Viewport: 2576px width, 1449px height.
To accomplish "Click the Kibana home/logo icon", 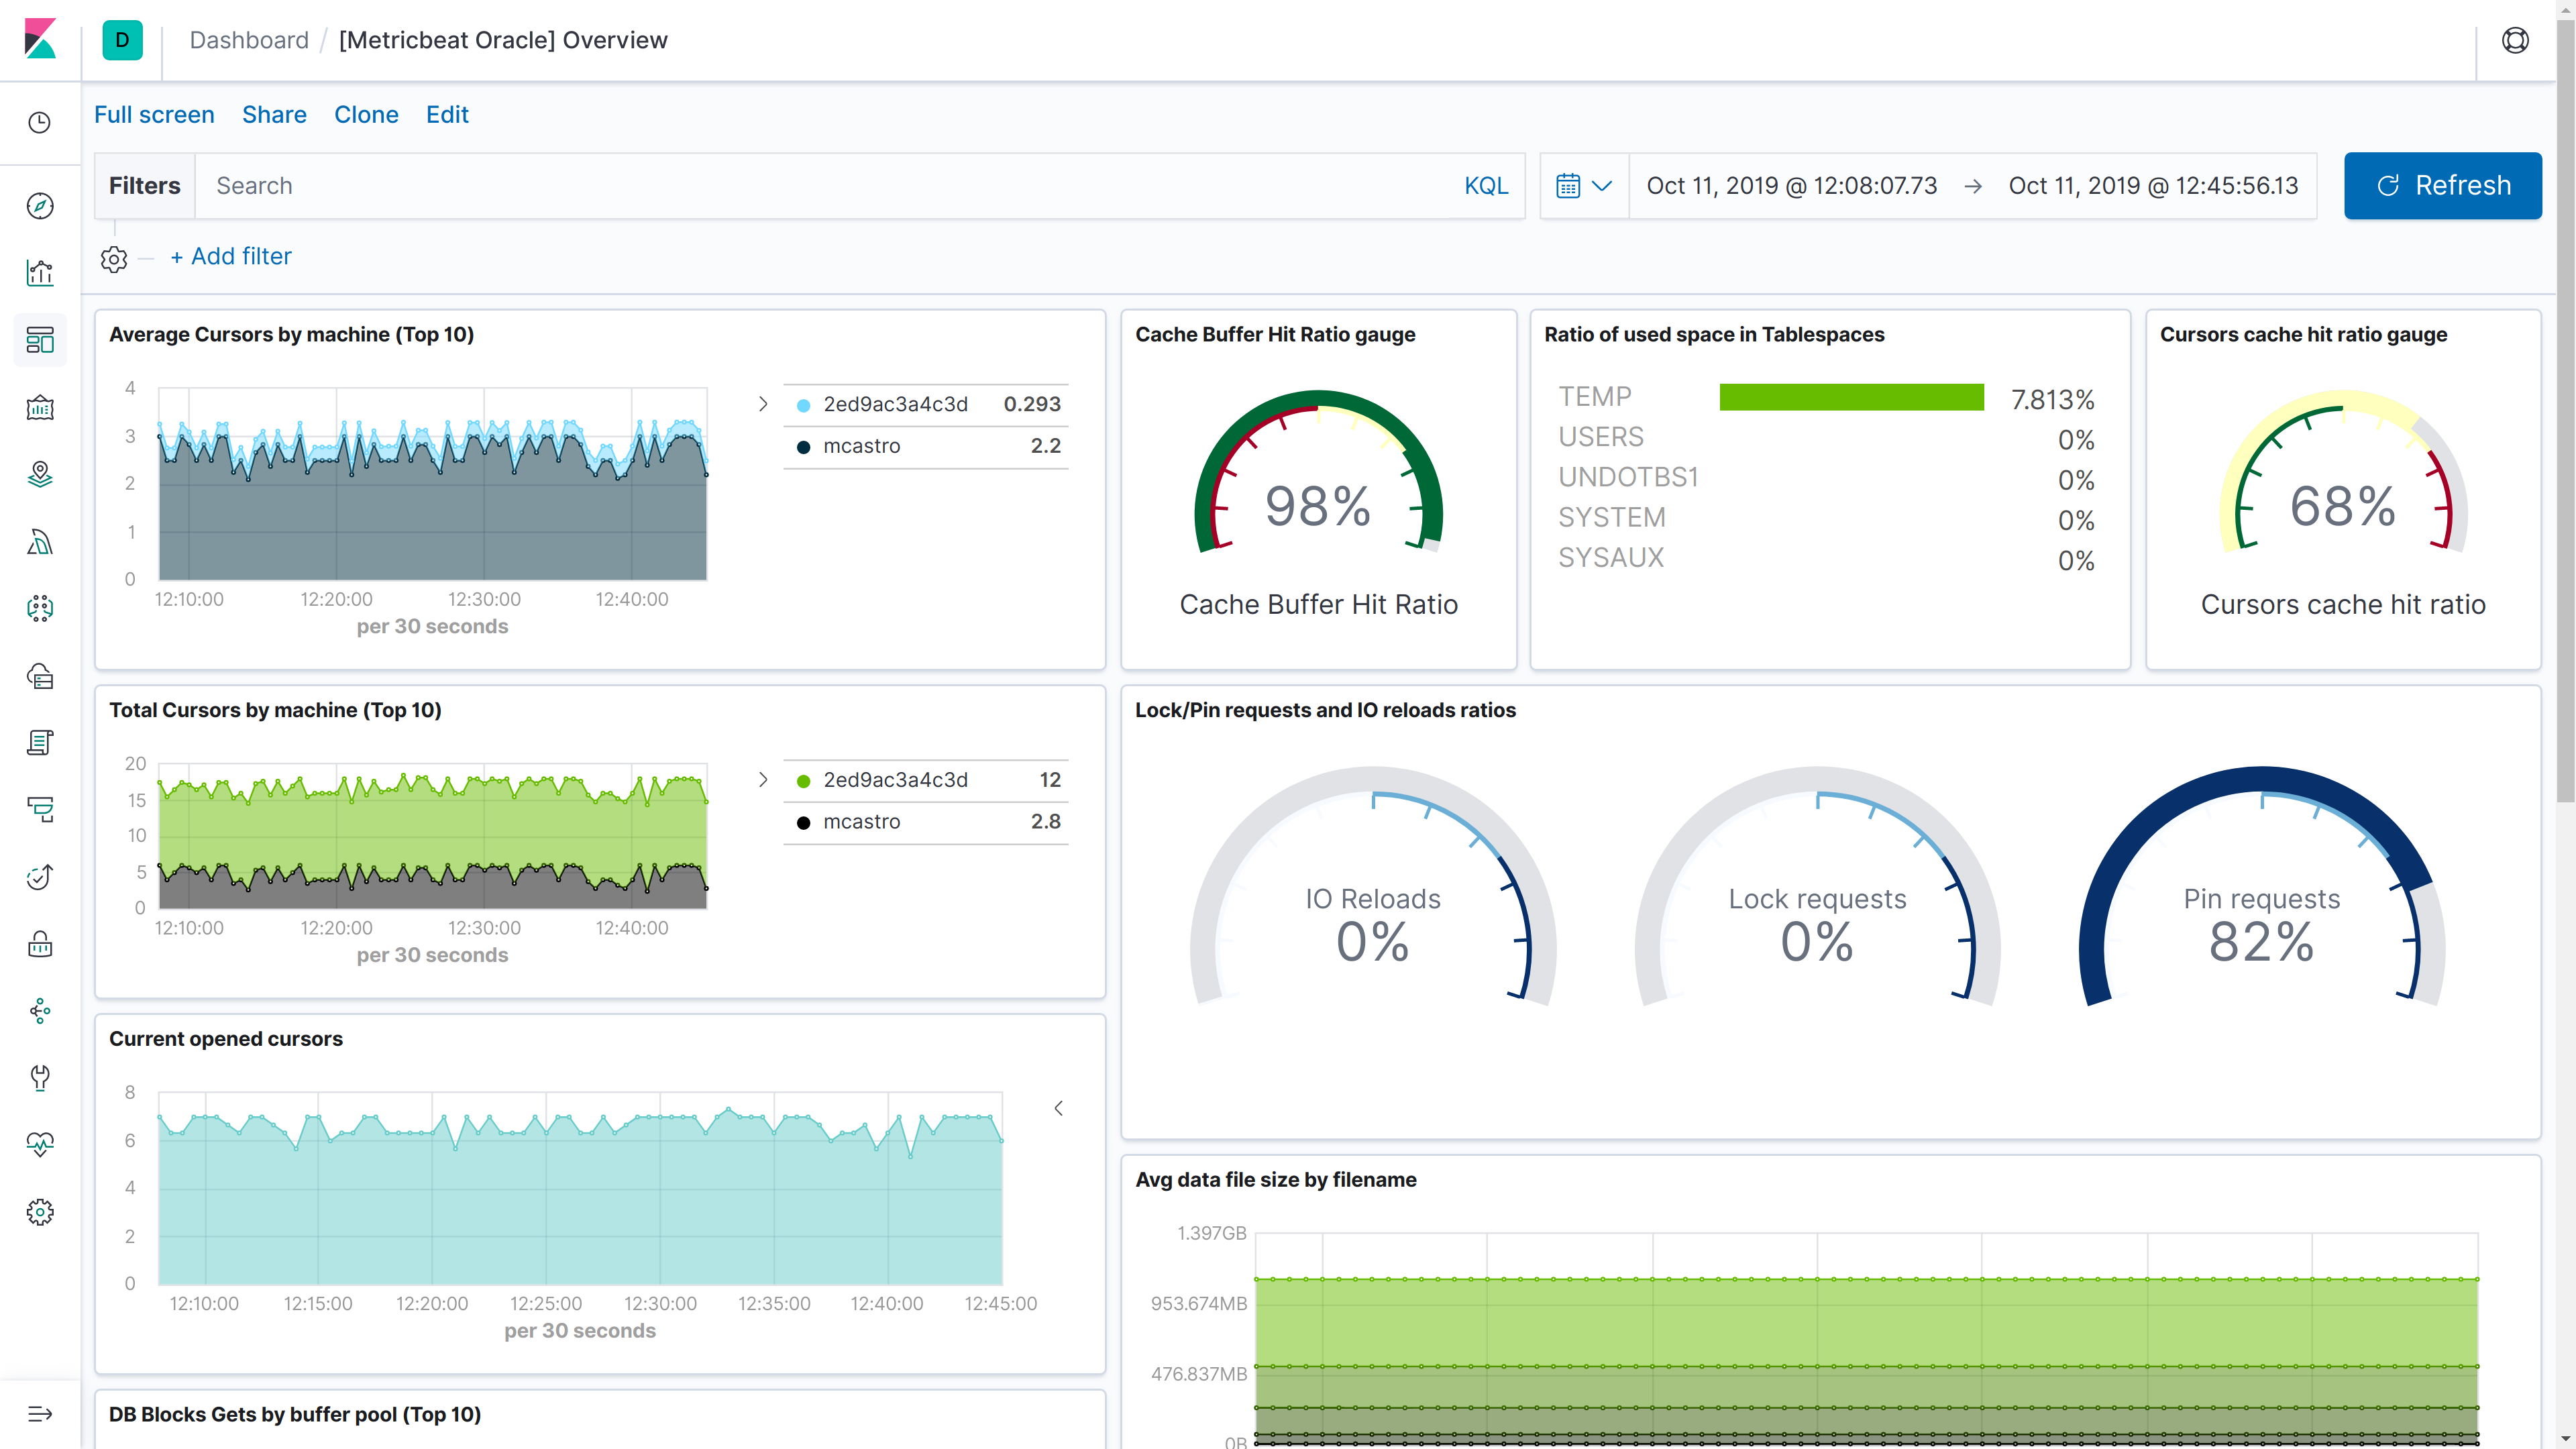I will (x=39, y=39).
